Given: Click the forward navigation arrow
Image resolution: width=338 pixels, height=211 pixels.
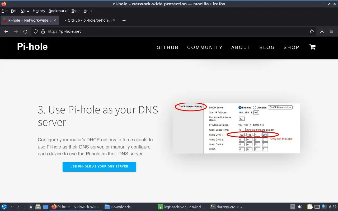Looking at the screenshot, I should coord(16,31).
